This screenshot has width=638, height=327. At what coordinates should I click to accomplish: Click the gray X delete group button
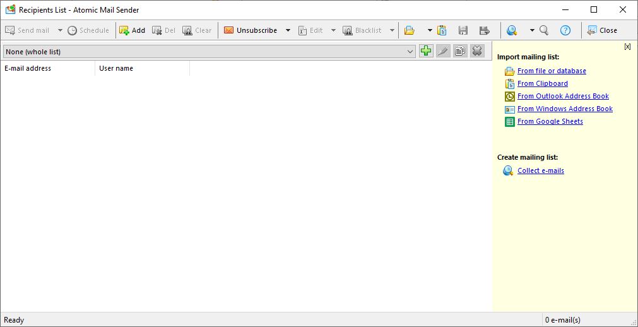point(477,51)
